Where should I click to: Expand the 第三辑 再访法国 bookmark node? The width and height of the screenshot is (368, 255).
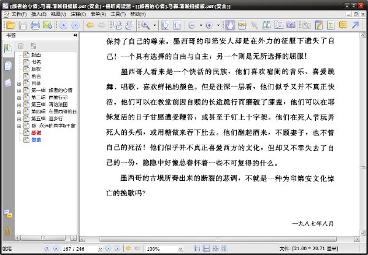pos(19,105)
